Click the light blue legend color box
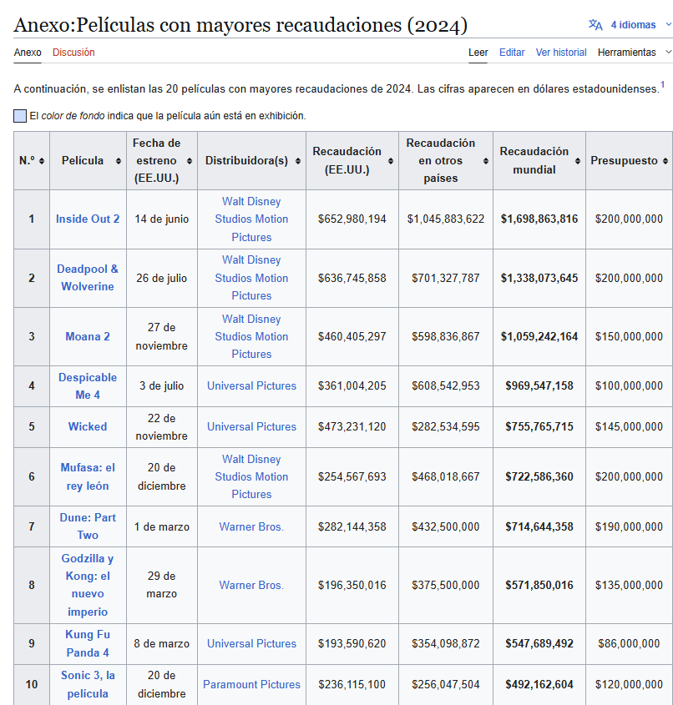The height and width of the screenshot is (705, 673). pyautogui.click(x=20, y=116)
